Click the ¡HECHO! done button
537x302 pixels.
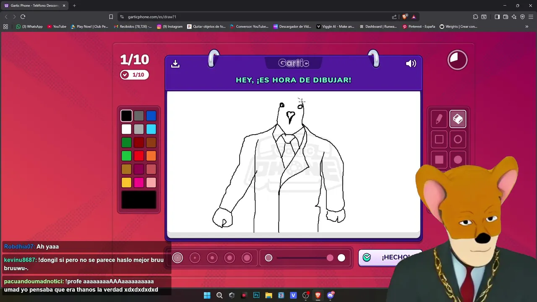[390, 258]
